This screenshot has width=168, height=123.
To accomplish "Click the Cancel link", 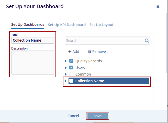I will 73,116.
